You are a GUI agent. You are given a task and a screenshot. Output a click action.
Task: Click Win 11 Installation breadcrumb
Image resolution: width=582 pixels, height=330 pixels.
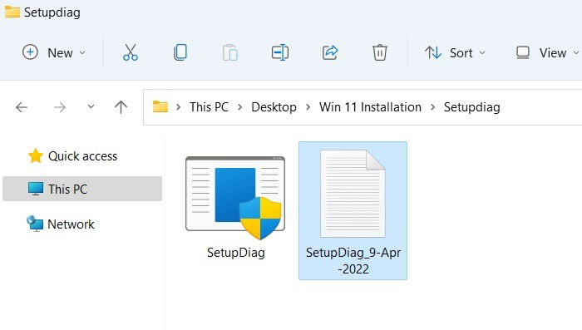tap(370, 107)
